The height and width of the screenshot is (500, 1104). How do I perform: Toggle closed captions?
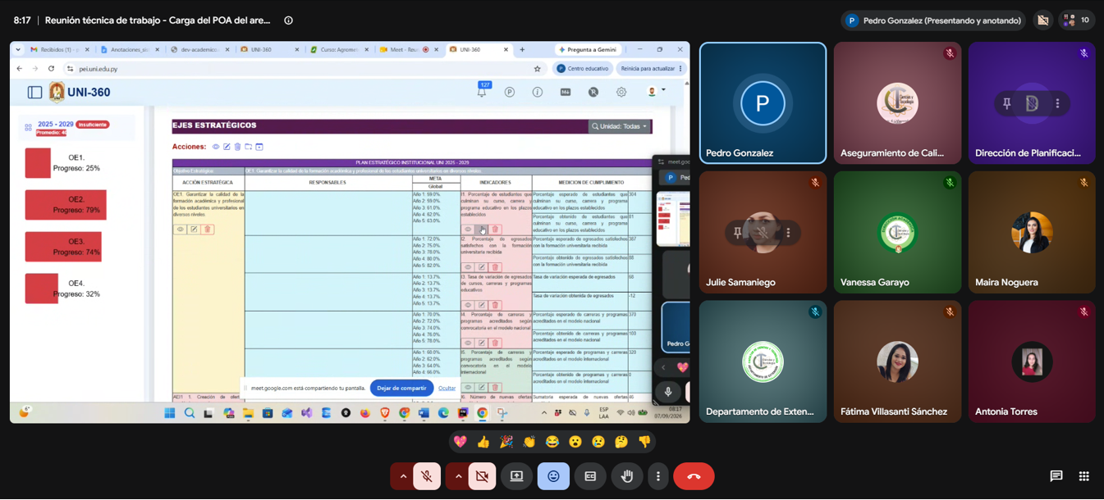coord(590,476)
